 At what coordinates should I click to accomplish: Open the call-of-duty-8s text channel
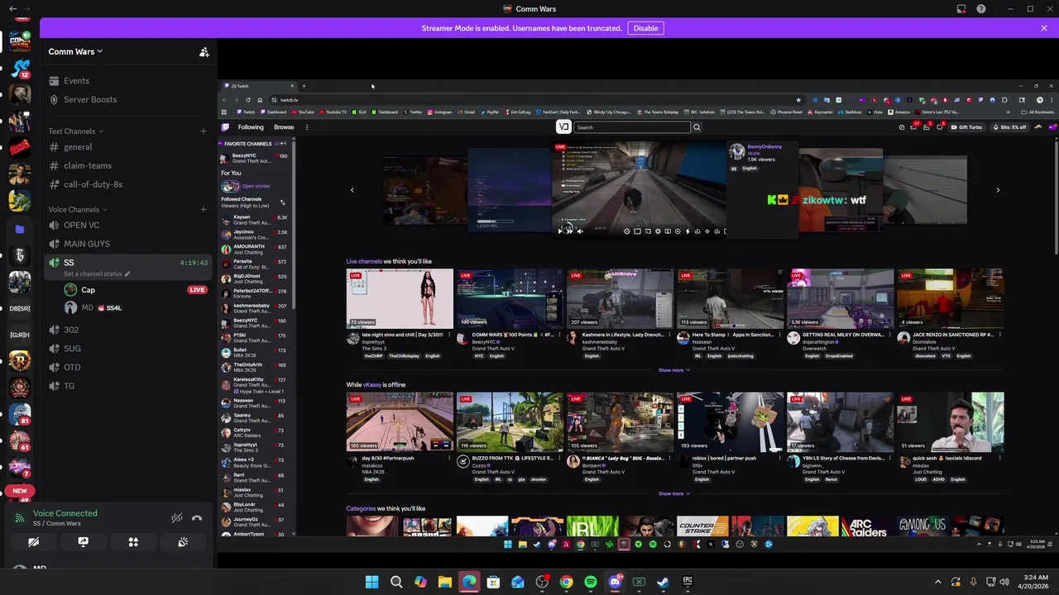(x=93, y=184)
